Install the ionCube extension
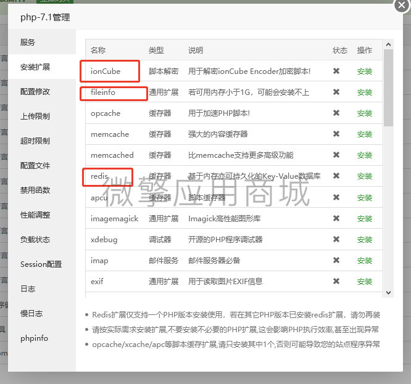 (365, 71)
